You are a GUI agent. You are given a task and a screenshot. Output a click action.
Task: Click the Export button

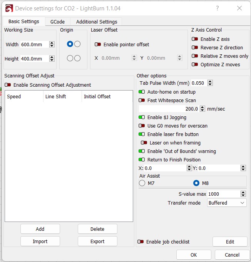(x=97, y=241)
